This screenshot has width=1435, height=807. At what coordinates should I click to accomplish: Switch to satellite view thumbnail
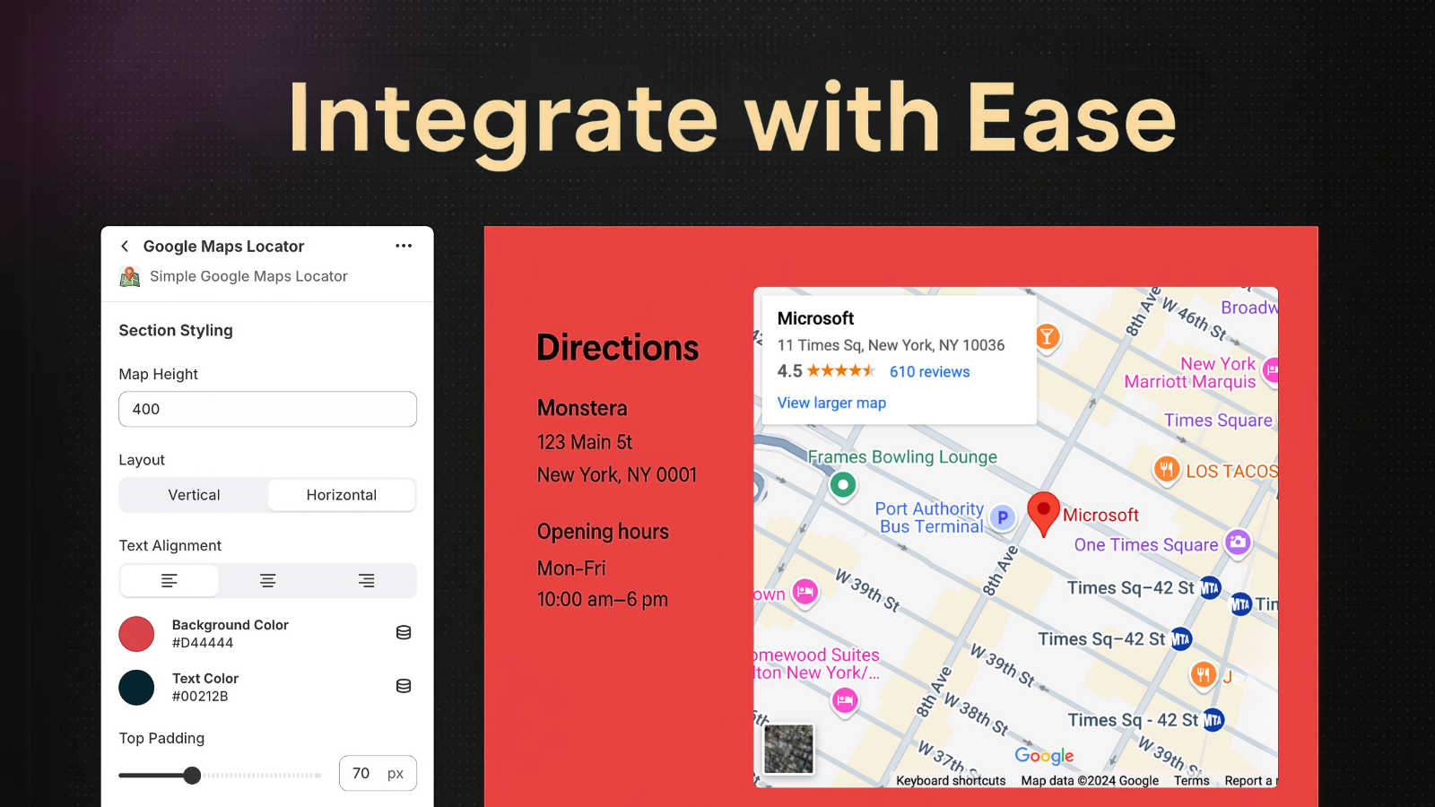788,749
